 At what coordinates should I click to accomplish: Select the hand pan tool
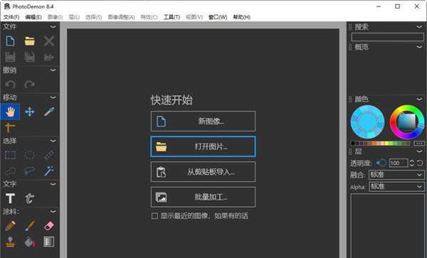tap(11, 112)
